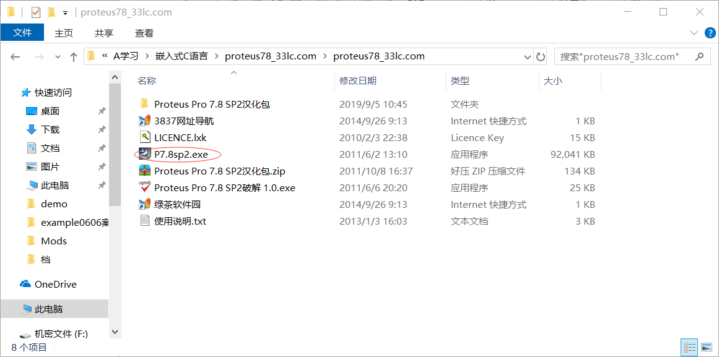
Task: Select the Proteus Pro 7.8 SP2汉化包.zip archive icon
Action: pyautogui.click(x=144, y=171)
